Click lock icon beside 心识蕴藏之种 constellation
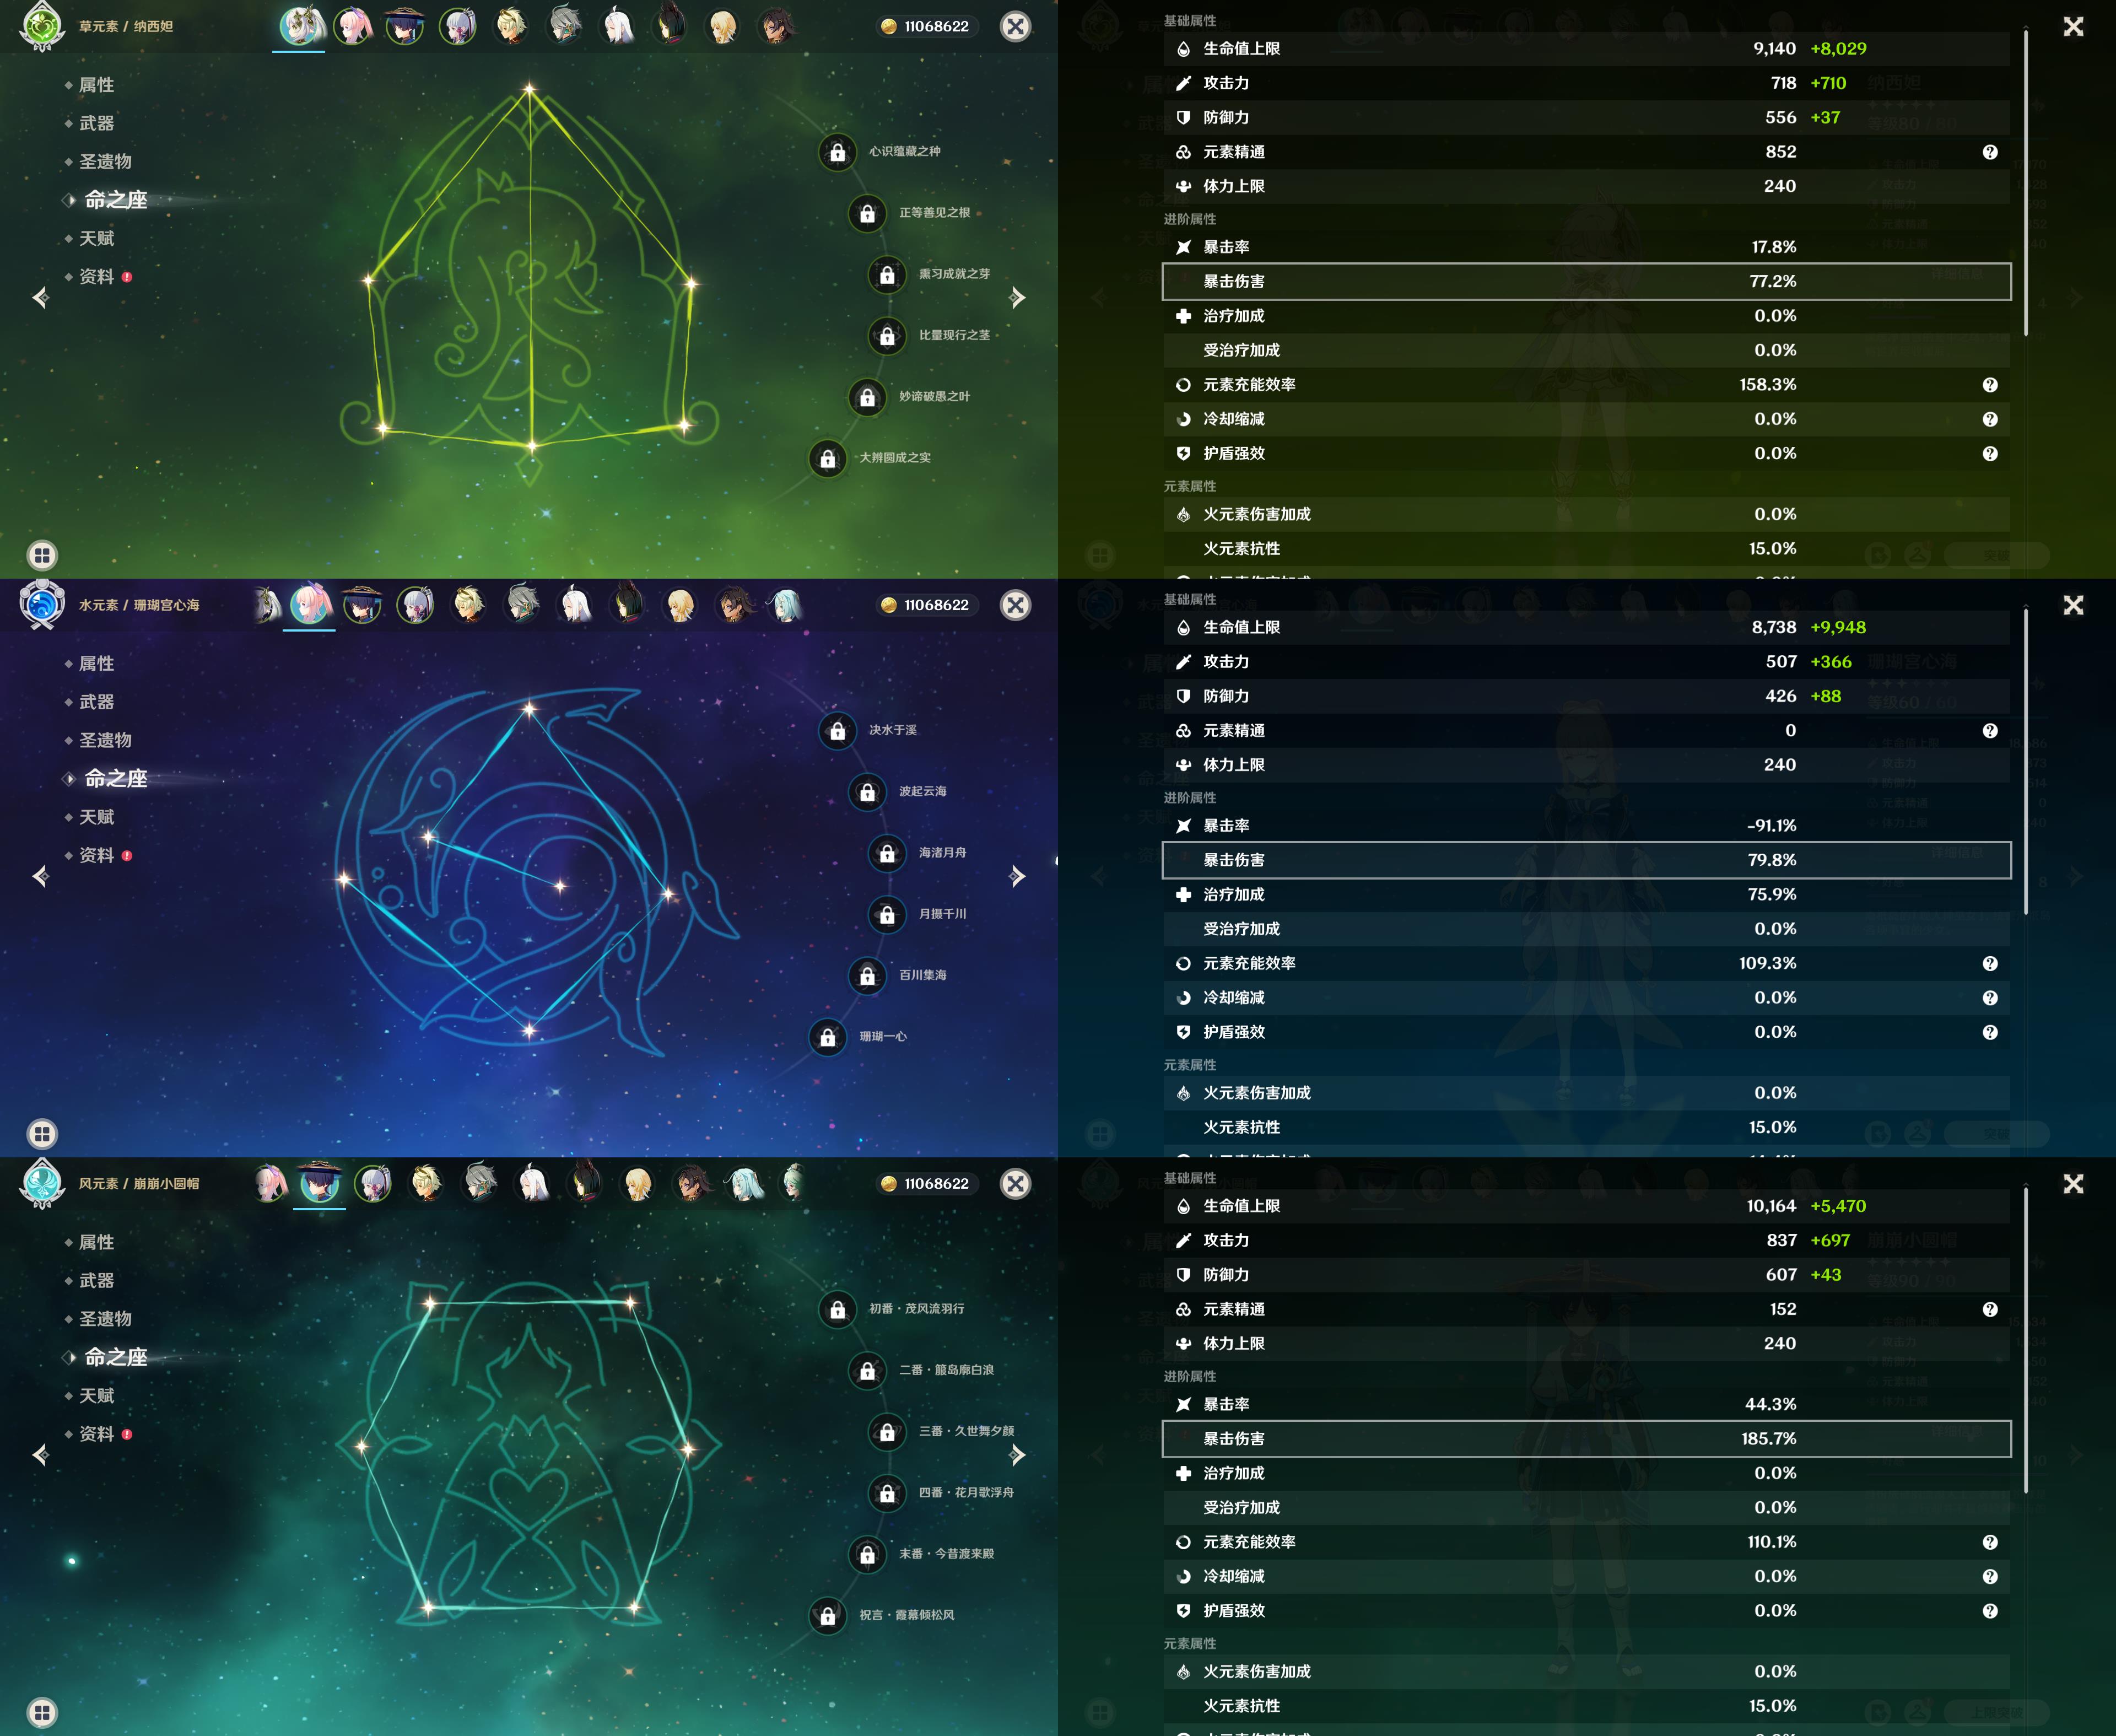This screenshot has width=2116, height=1736. (x=838, y=152)
